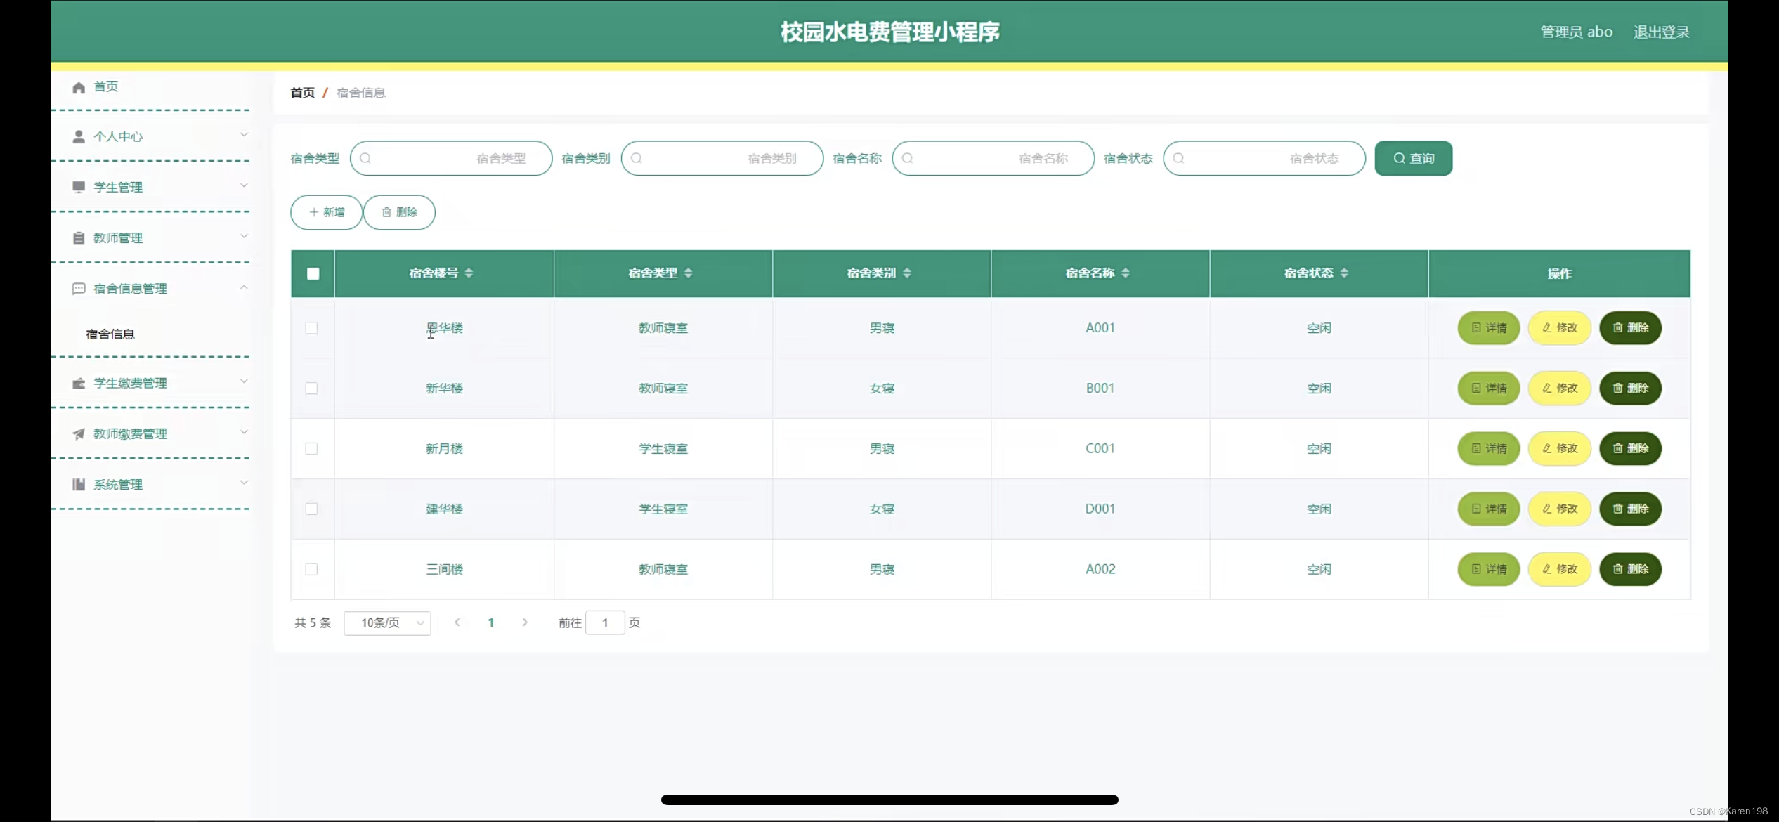This screenshot has height=822, width=1779.
Task: Click the person icon beside 个人中心
Action: (x=79, y=137)
